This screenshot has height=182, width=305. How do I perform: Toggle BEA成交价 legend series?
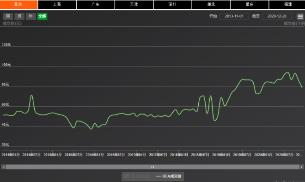(x=169, y=176)
